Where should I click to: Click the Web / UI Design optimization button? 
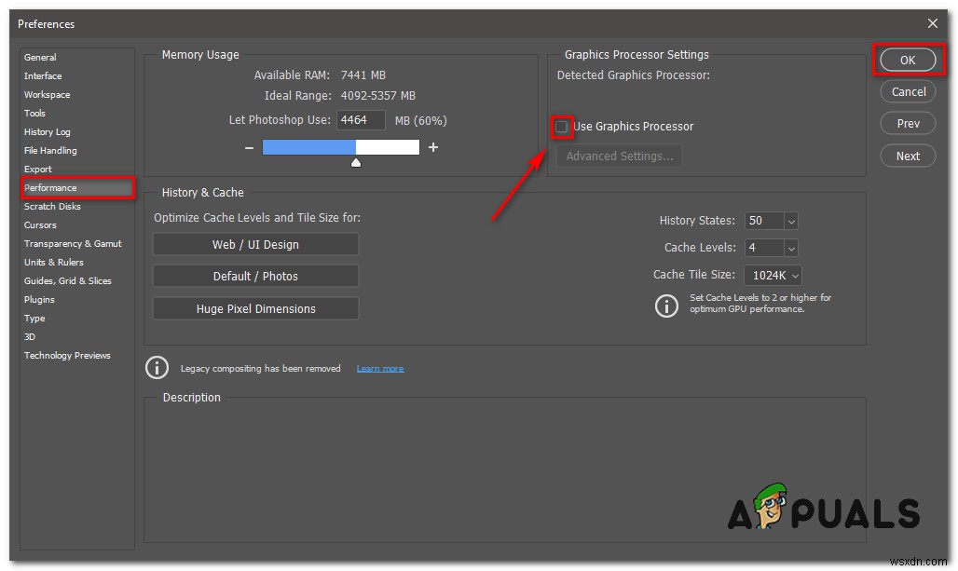tap(255, 244)
